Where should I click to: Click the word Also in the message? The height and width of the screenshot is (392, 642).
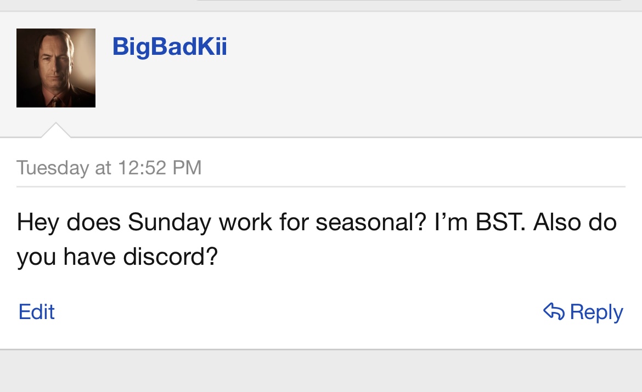pyautogui.click(x=556, y=223)
